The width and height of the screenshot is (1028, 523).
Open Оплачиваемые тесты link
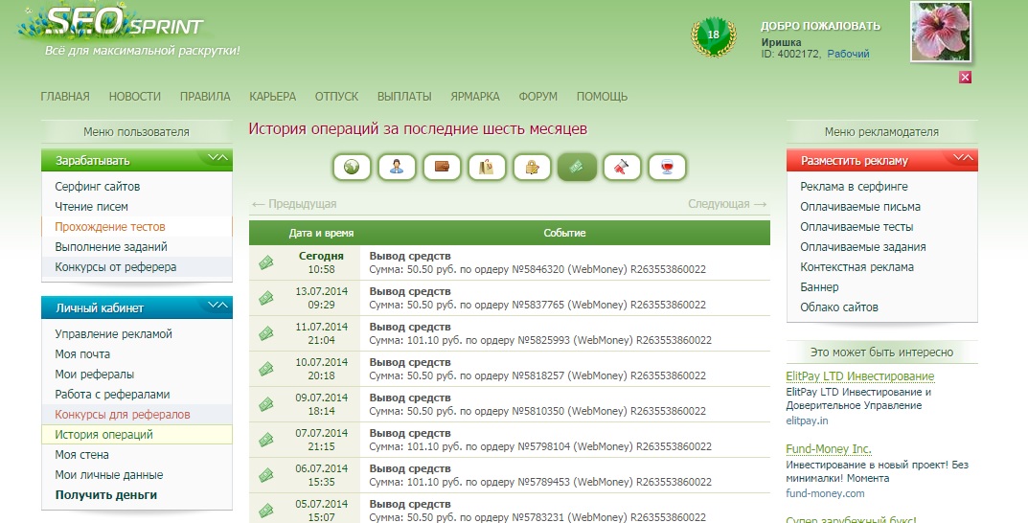[x=857, y=227]
